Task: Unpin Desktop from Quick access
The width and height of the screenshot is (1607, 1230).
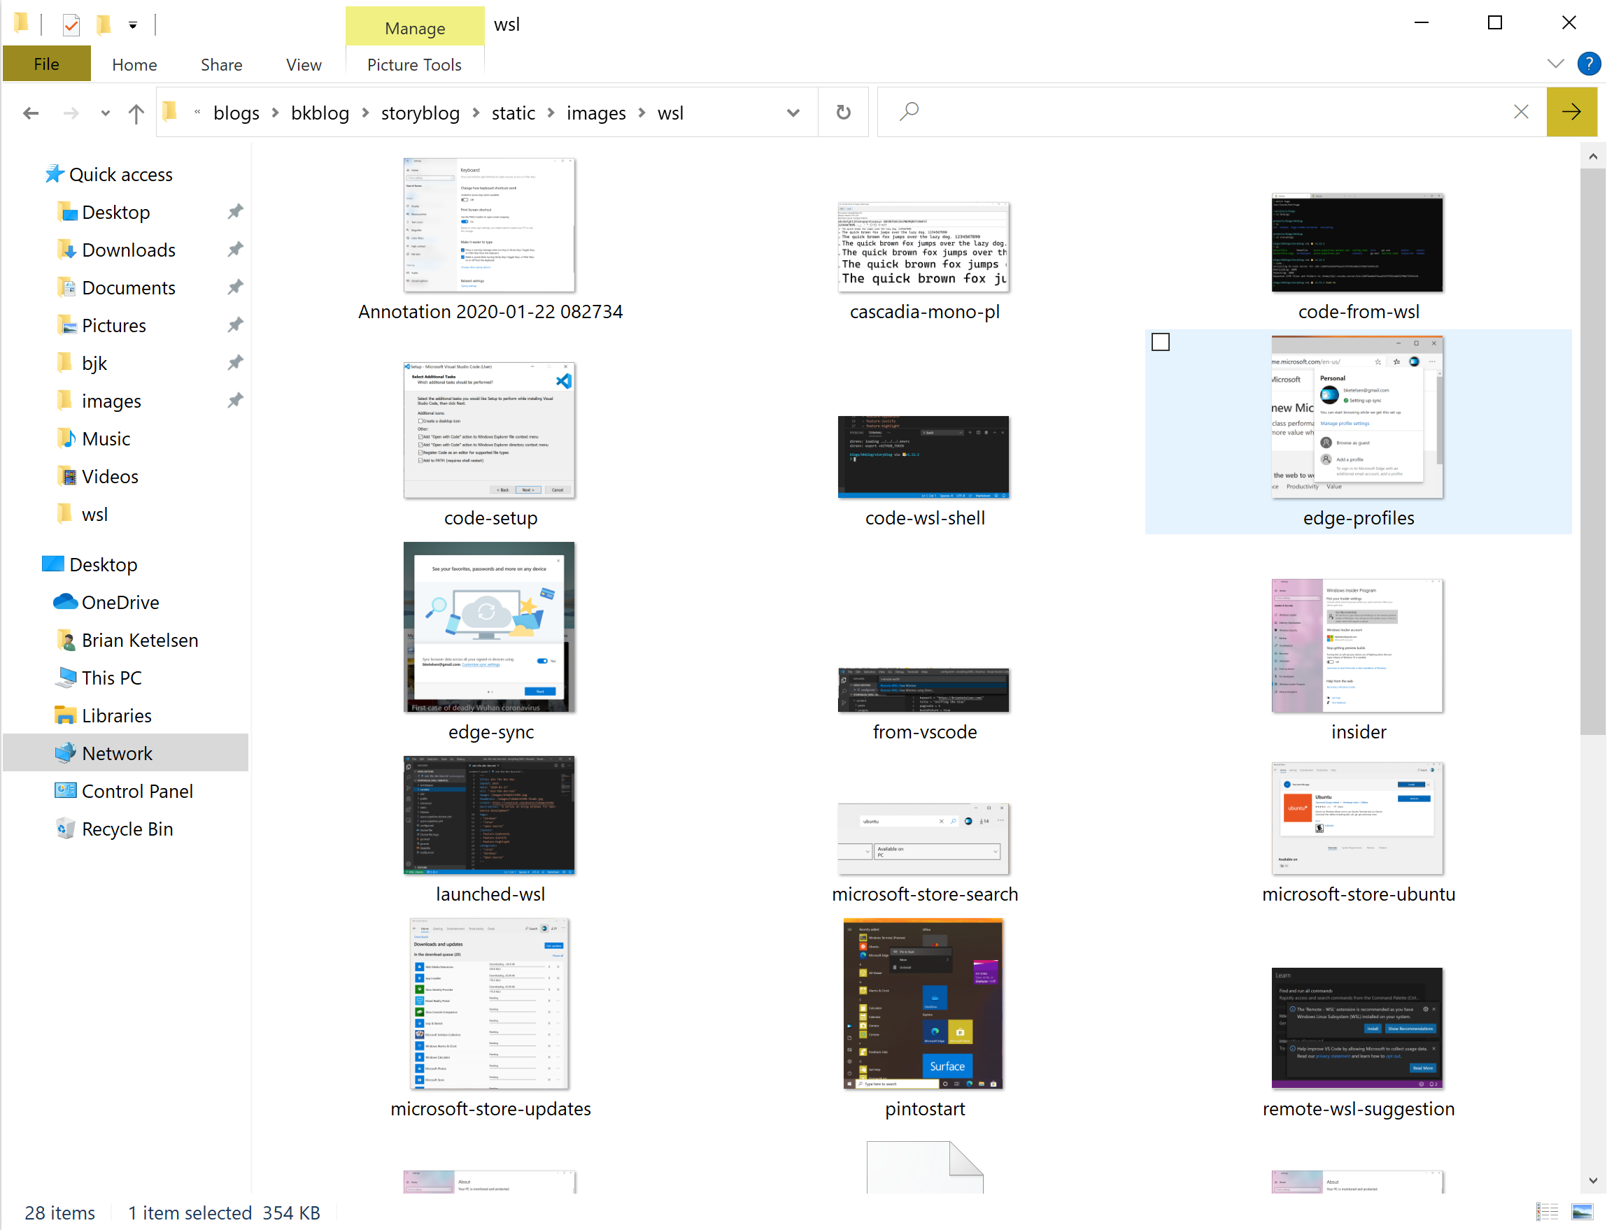Action: (235, 212)
